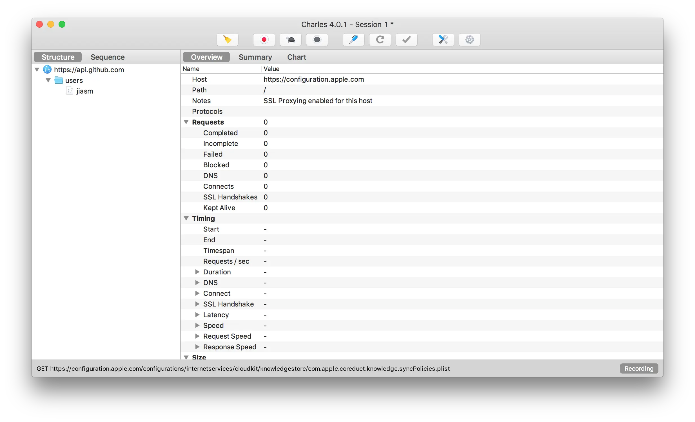Collapse the users folder triangle
The image size is (695, 422).
pos(48,80)
